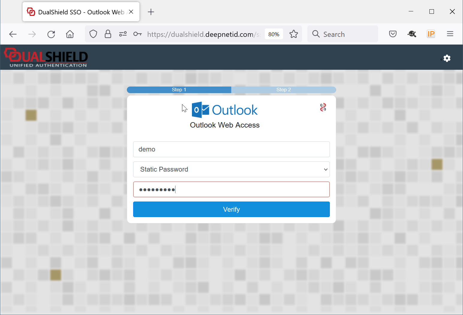Click the address bar URL
The image size is (463, 315).
pos(203,34)
